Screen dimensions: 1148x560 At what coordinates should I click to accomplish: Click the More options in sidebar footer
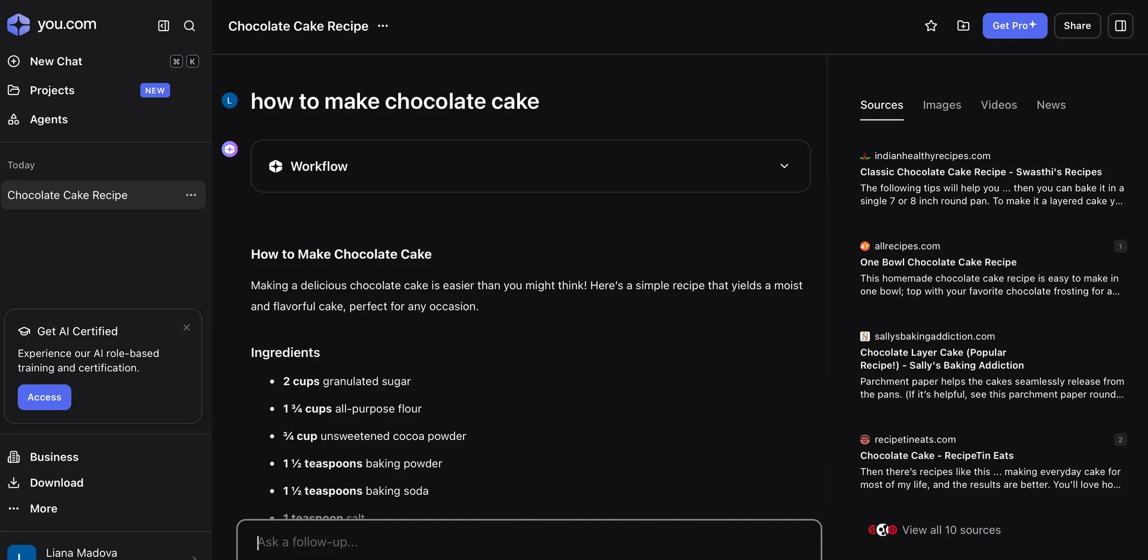(44, 509)
